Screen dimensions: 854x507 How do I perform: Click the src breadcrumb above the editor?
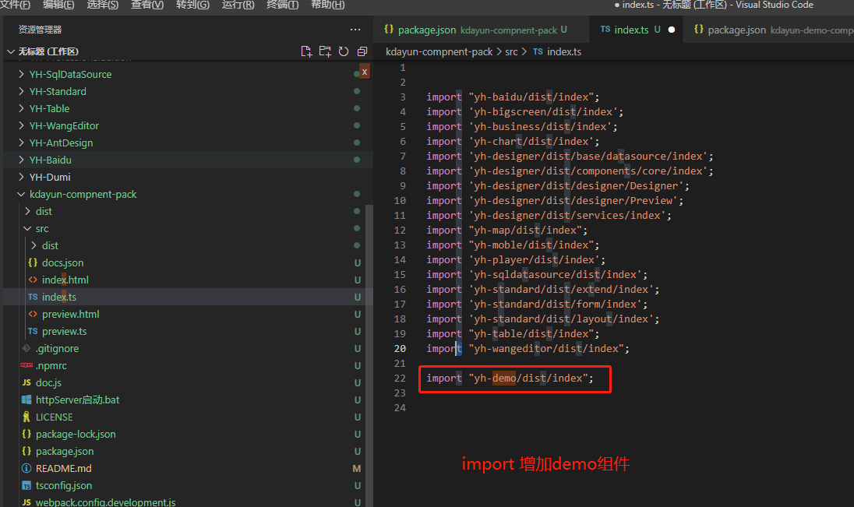(x=510, y=51)
